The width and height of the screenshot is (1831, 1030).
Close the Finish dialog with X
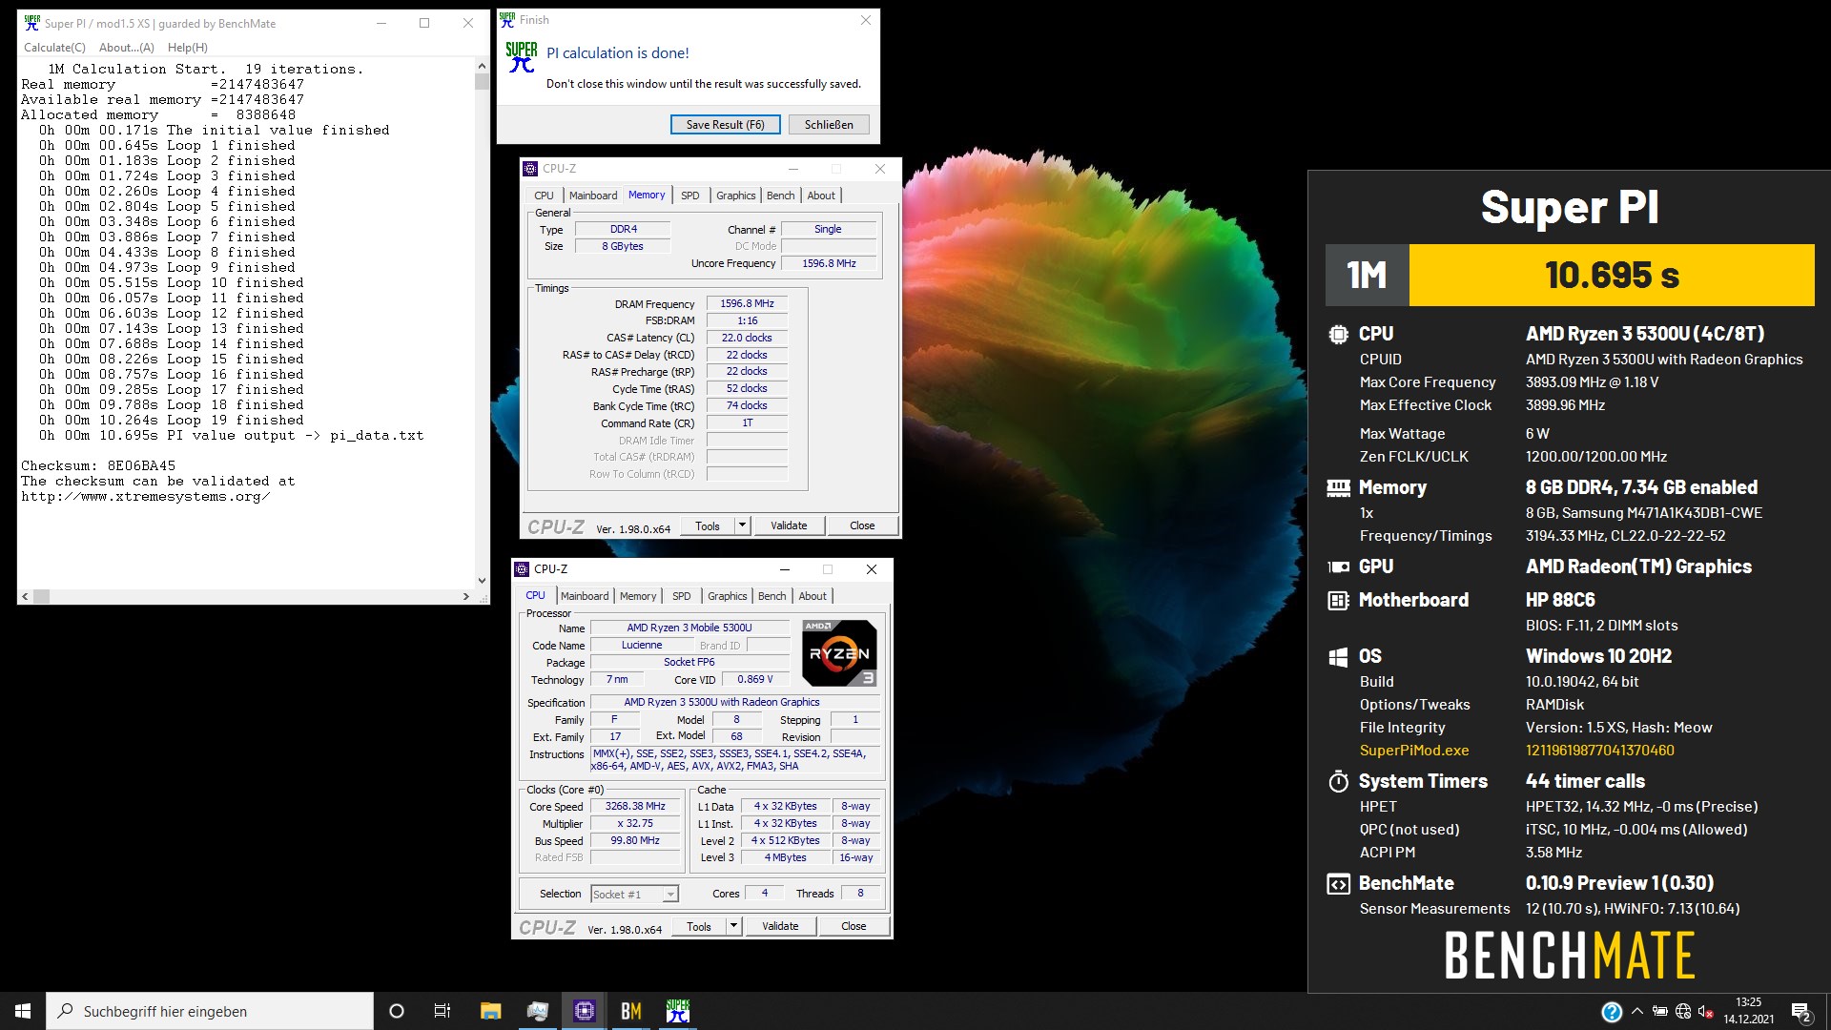pos(866,20)
